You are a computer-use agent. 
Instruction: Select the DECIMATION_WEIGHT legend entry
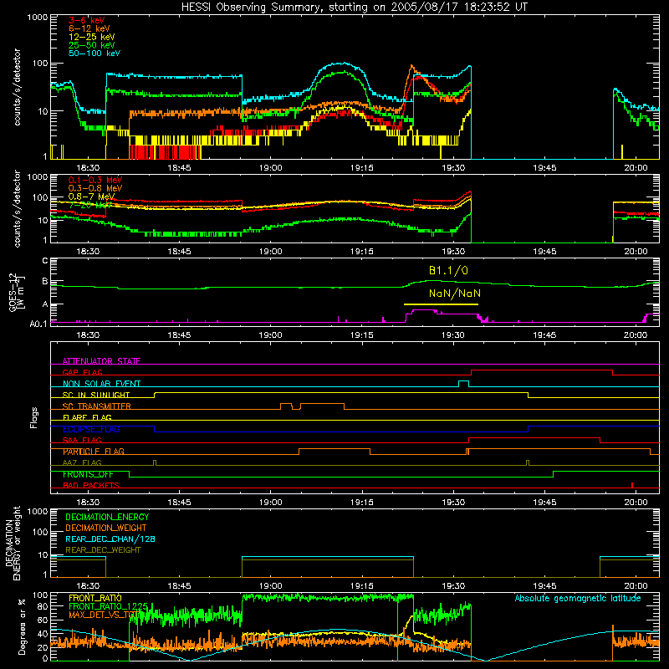[x=106, y=528]
